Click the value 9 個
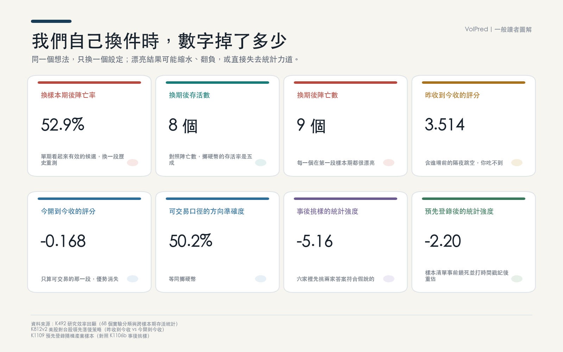Image resolution: width=563 pixels, height=352 pixels. [x=311, y=125]
